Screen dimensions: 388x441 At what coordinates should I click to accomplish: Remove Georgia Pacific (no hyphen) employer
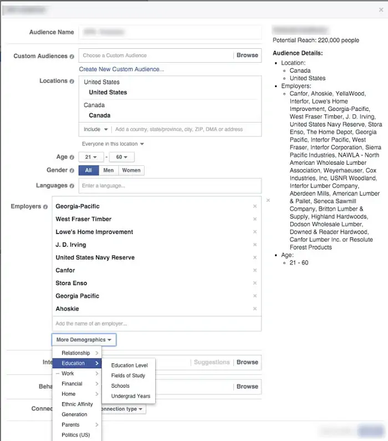pyautogui.click(x=255, y=296)
